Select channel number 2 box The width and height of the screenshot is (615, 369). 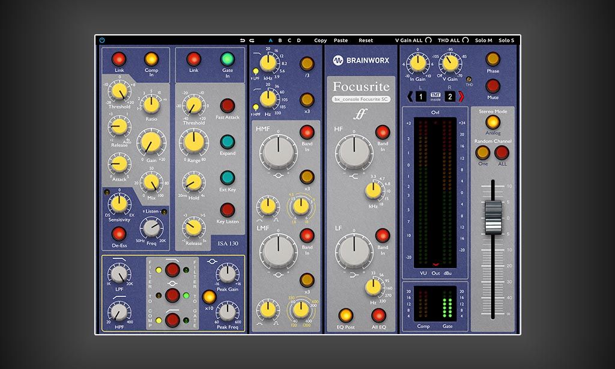pos(450,97)
